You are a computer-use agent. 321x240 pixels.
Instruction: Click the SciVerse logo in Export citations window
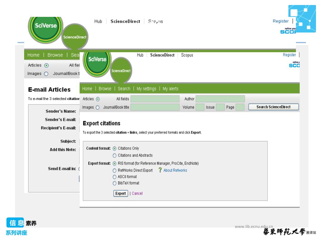[97, 64]
